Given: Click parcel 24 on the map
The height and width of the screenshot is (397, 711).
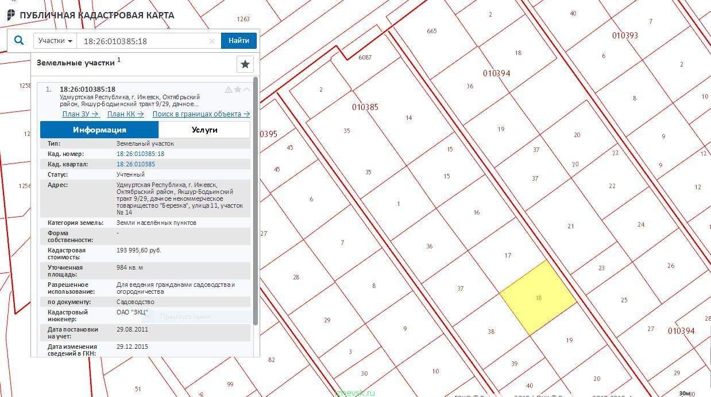Looking at the screenshot, I should pyautogui.click(x=641, y=224).
